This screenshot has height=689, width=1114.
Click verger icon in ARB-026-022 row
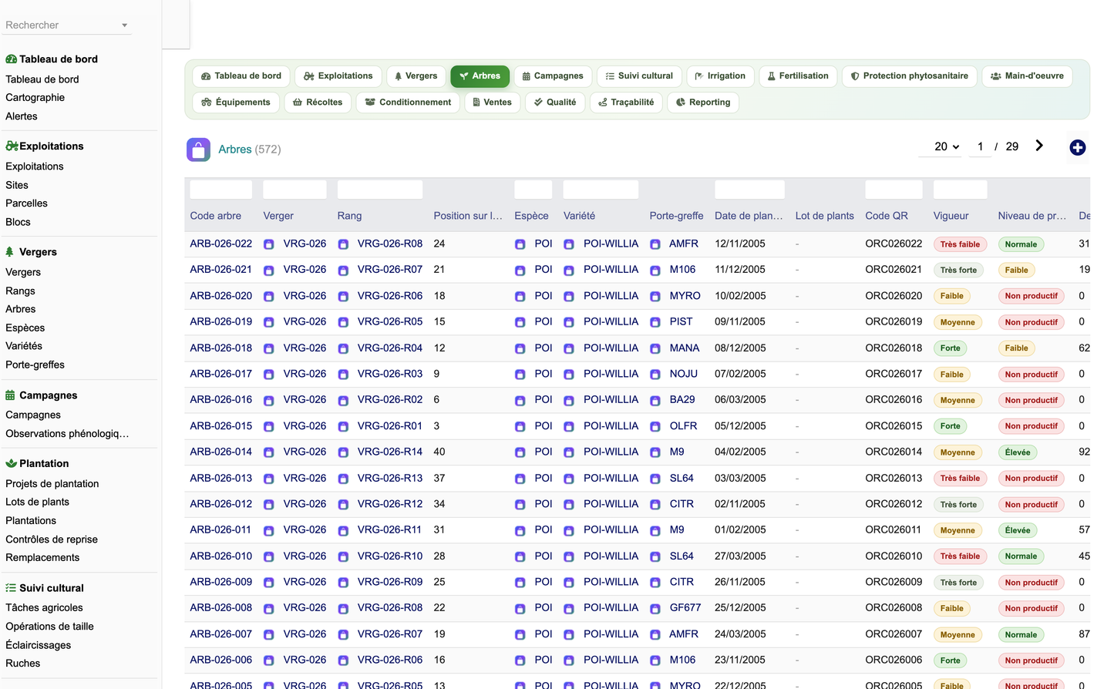coord(269,244)
